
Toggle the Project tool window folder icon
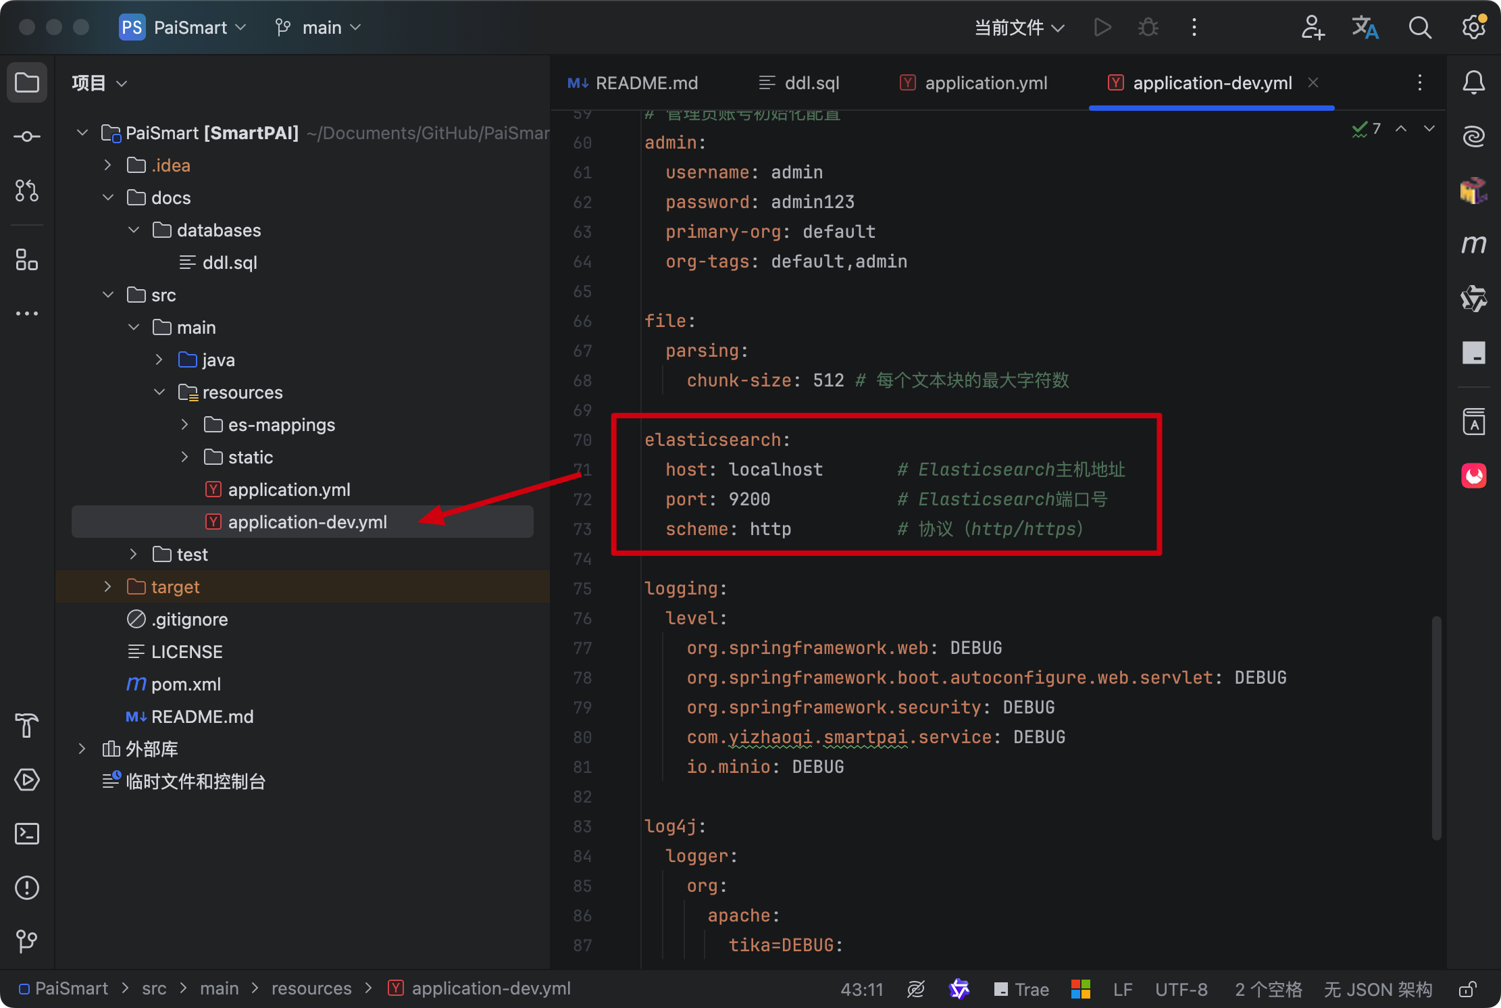coord(27,83)
